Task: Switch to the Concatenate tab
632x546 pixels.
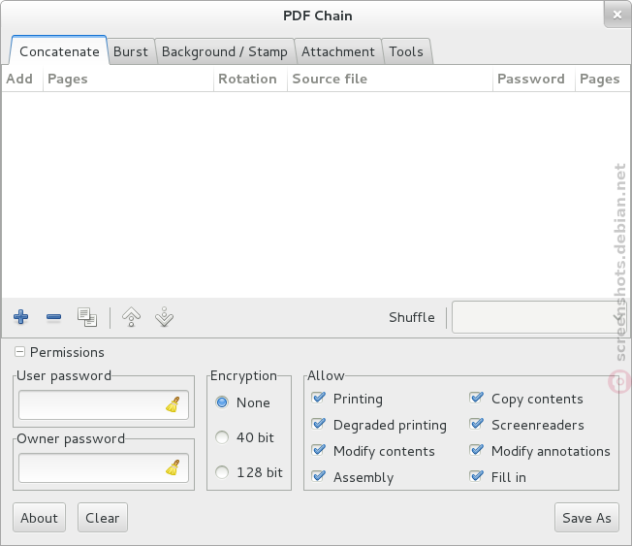Action: coord(59,51)
